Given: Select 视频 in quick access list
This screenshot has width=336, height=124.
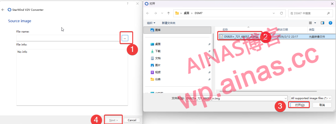Looking at the screenshot, I should point(158,72).
